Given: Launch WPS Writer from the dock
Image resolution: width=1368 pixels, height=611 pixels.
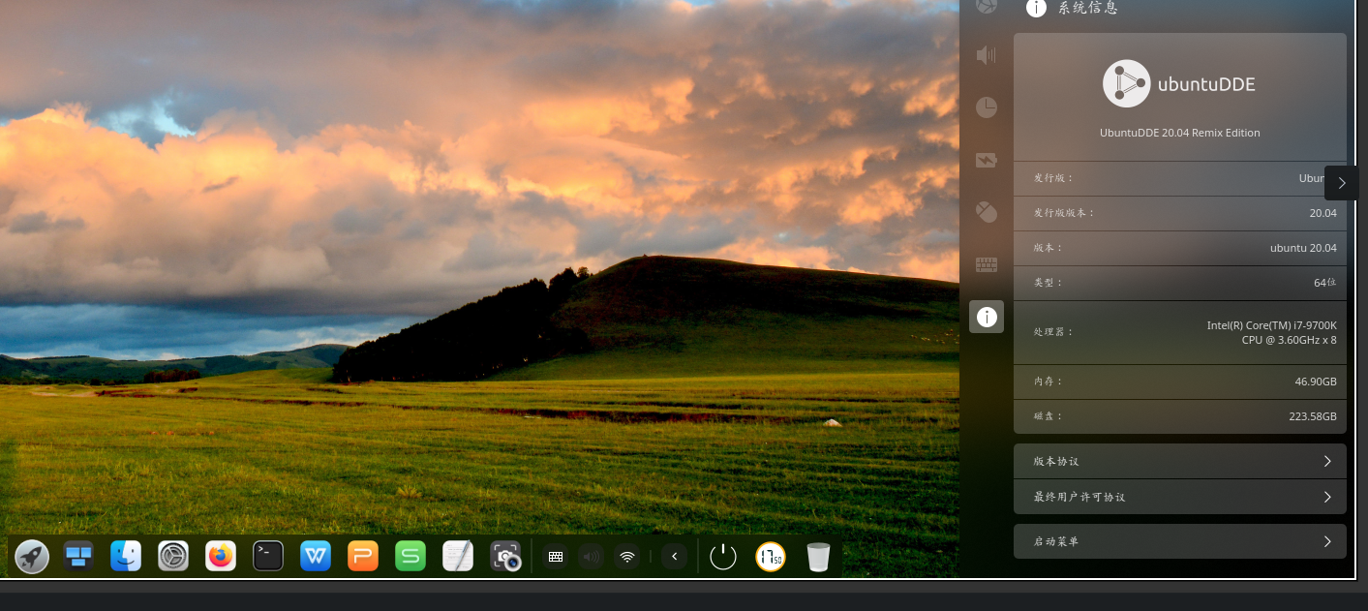Looking at the screenshot, I should click(x=316, y=556).
